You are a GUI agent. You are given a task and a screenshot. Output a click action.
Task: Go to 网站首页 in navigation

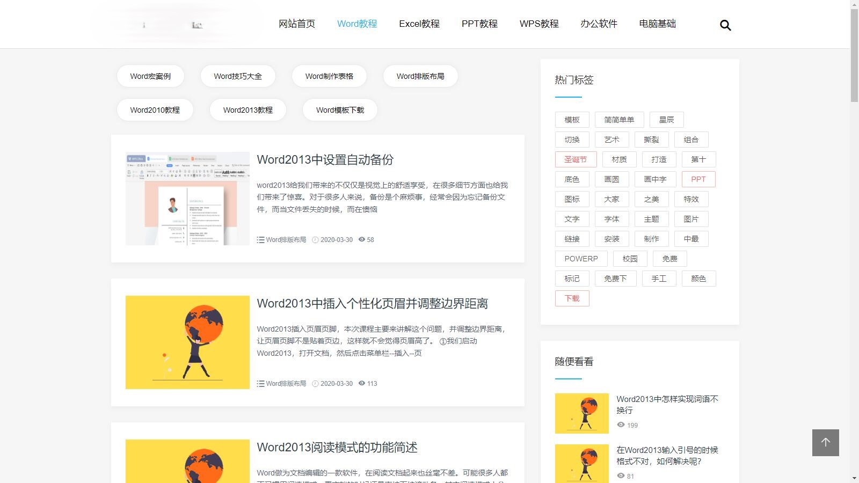click(297, 24)
